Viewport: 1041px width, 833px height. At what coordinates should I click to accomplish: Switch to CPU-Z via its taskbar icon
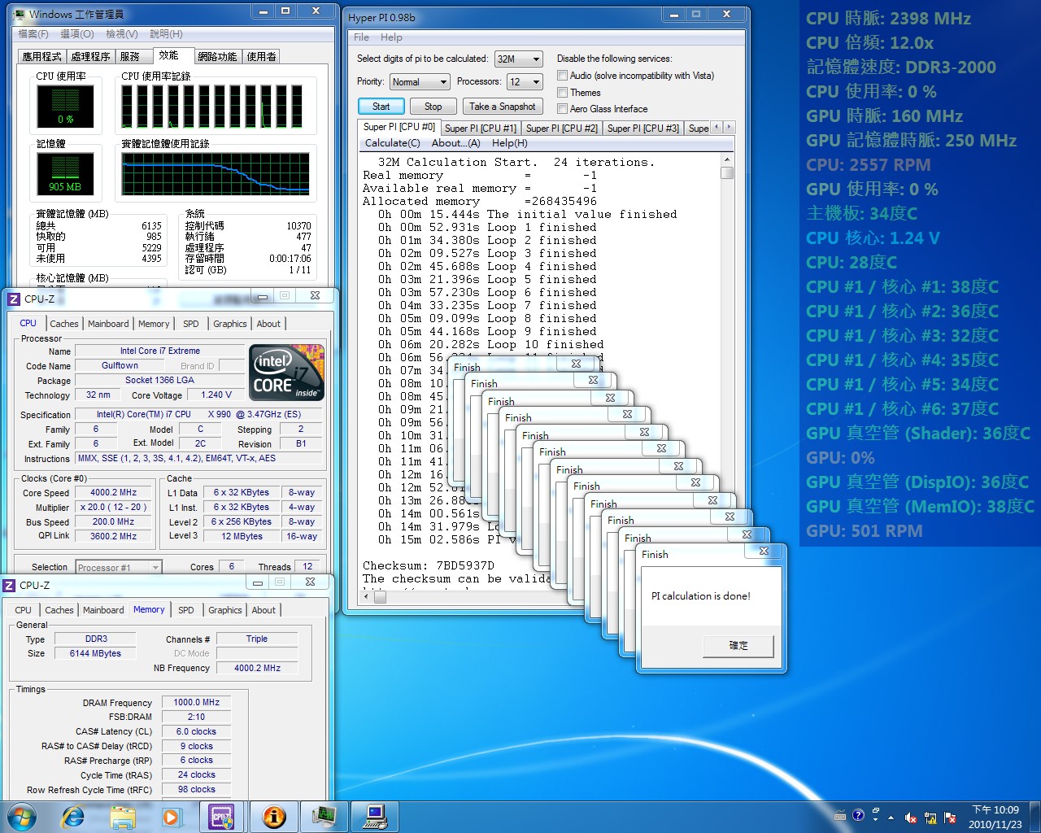(221, 816)
